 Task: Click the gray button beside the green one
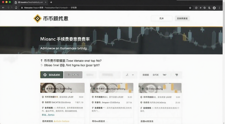click(73, 75)
